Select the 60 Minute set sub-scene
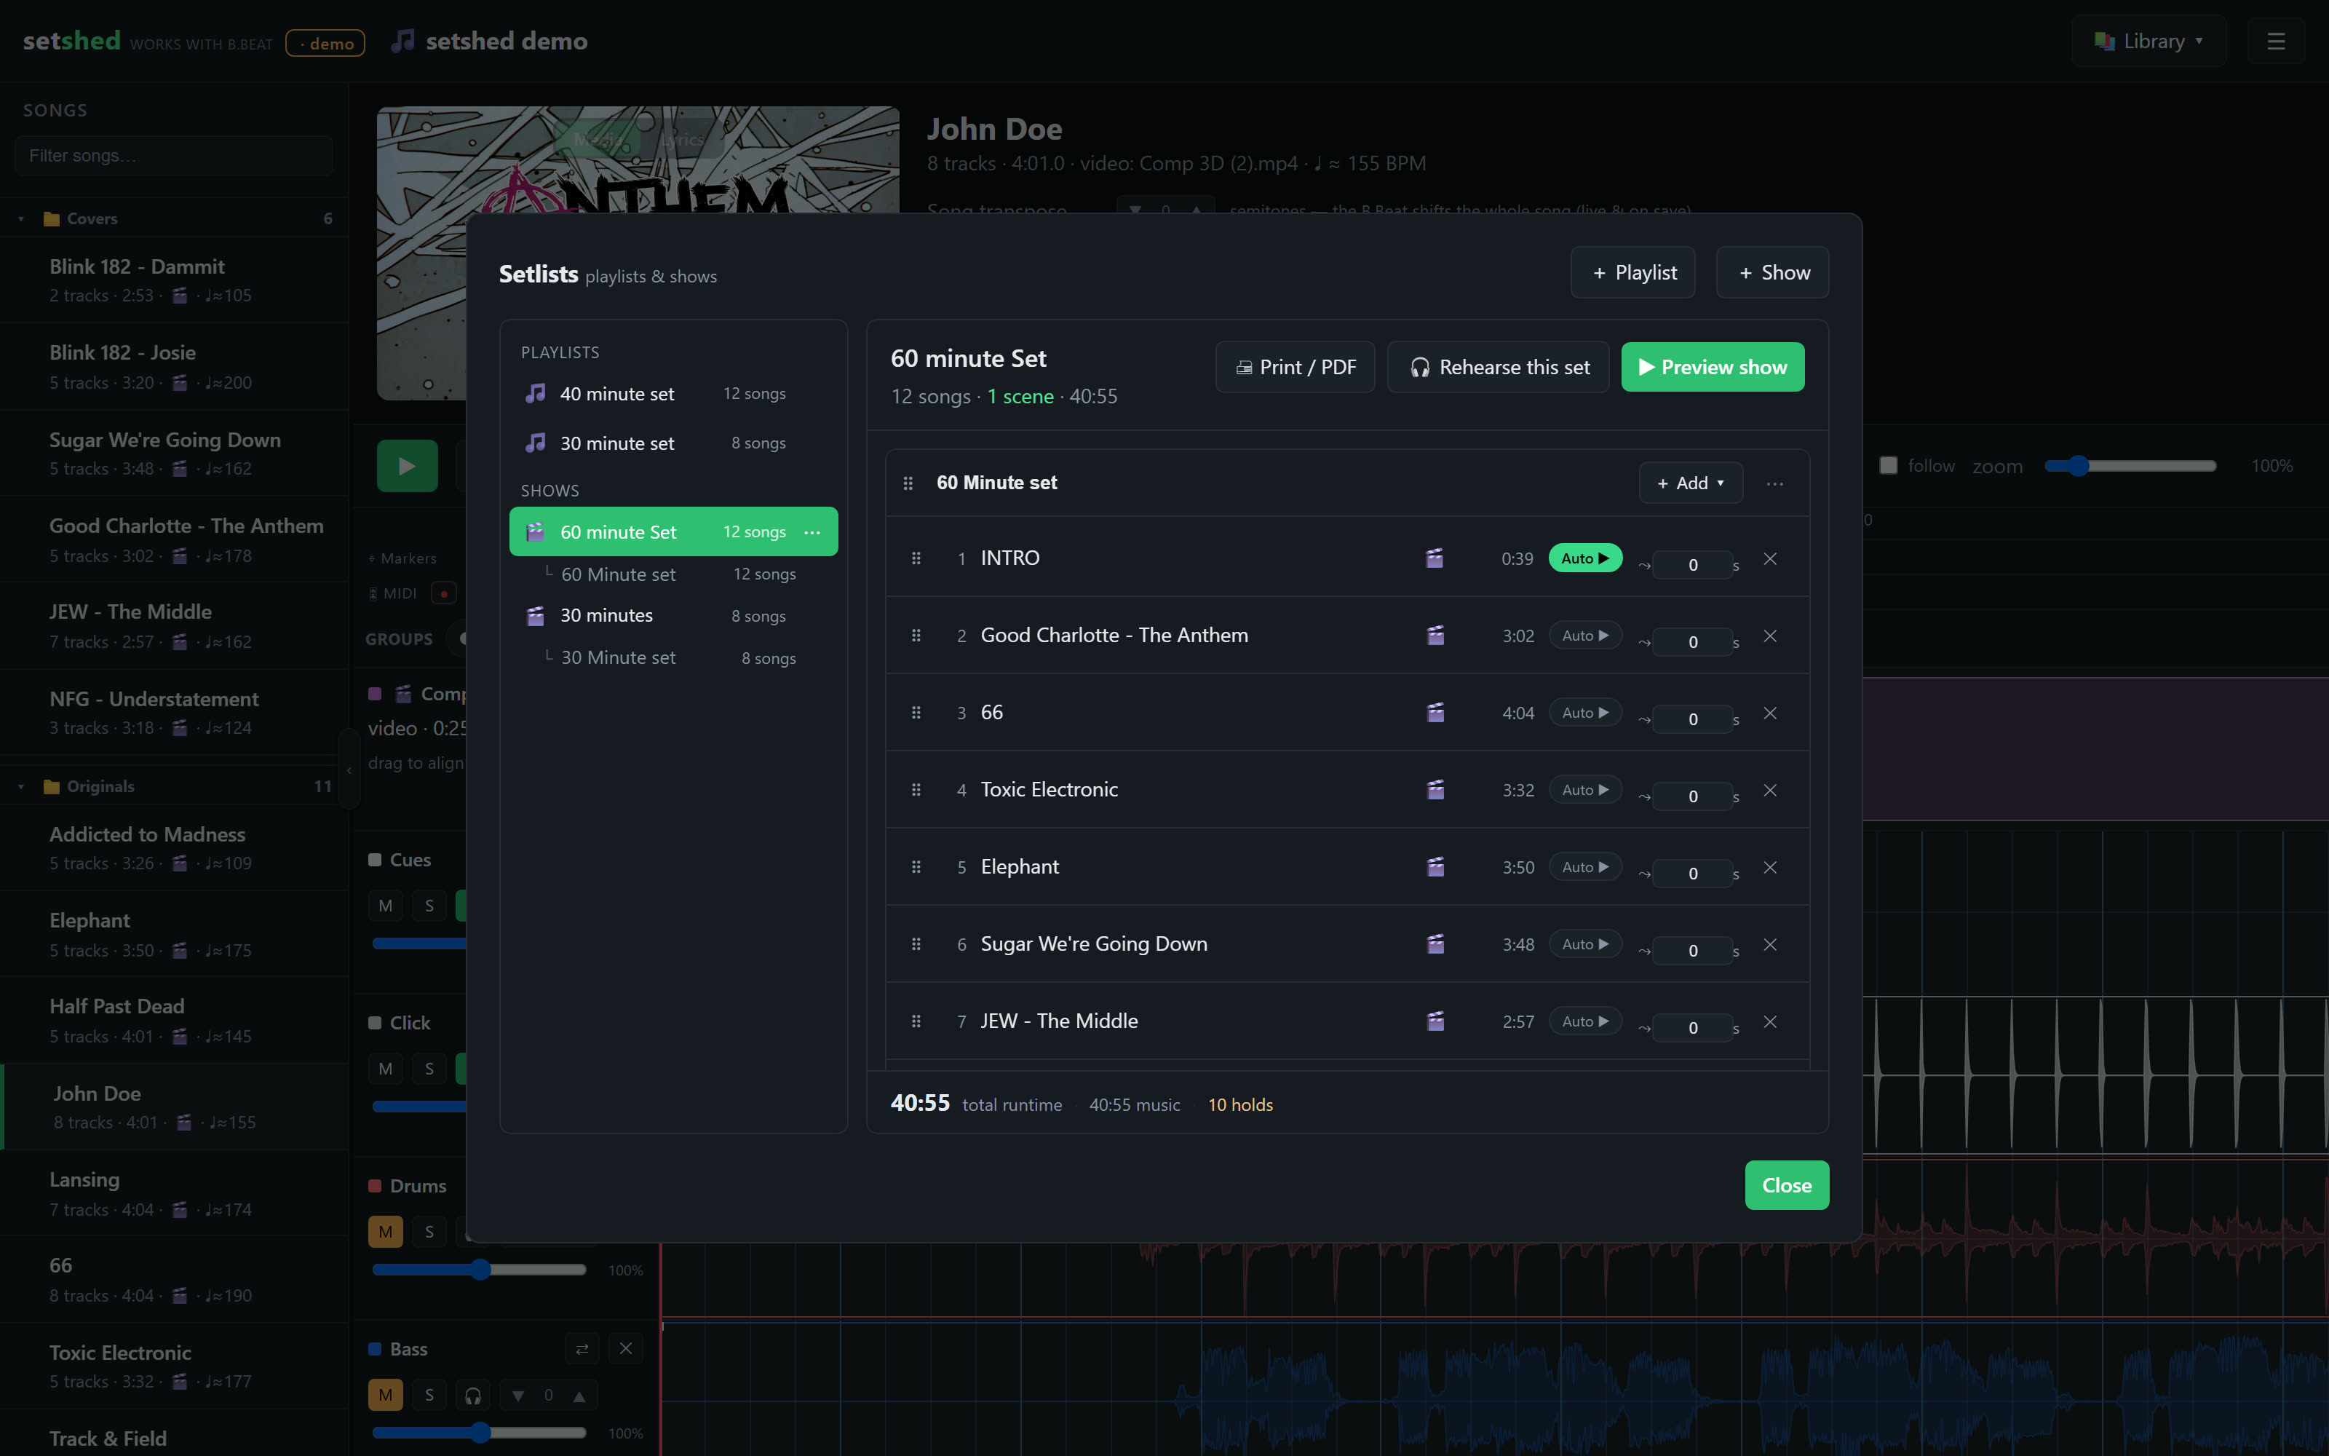The height and width of the screenshot is (1456, 2329). click(x=674, y=575)
